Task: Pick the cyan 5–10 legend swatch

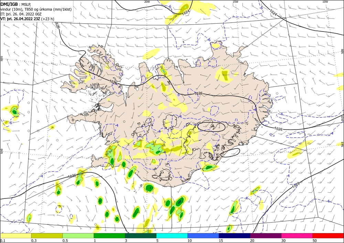Action: coord(172,235)
